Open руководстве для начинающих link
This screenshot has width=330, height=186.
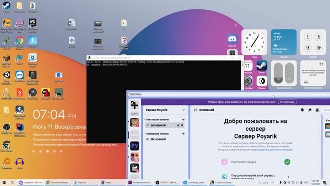(x=272, y=149)
